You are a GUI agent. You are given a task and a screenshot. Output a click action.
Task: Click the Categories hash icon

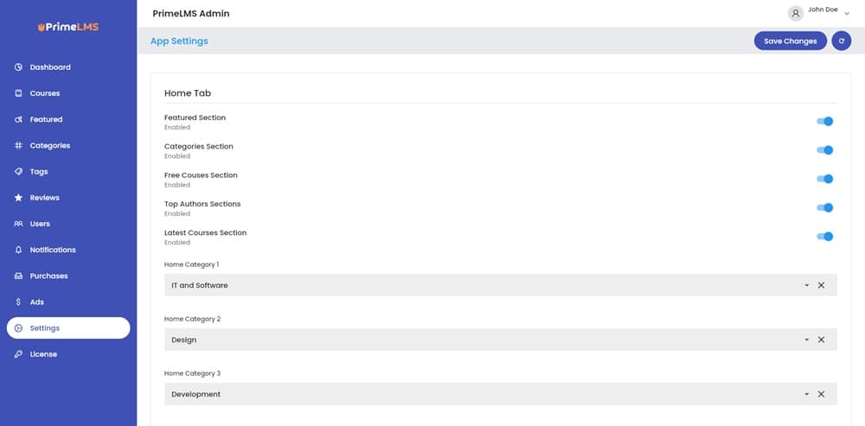click(19, 145)
